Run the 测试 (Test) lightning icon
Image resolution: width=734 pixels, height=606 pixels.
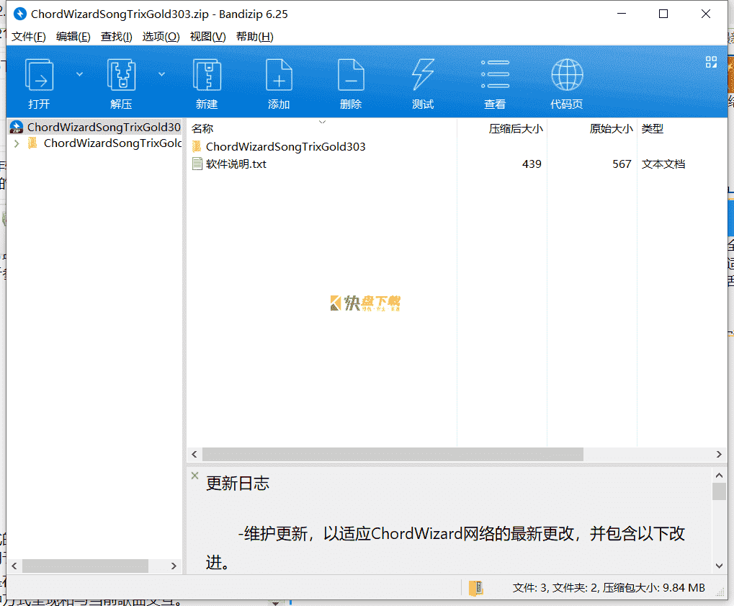(423, 75)
